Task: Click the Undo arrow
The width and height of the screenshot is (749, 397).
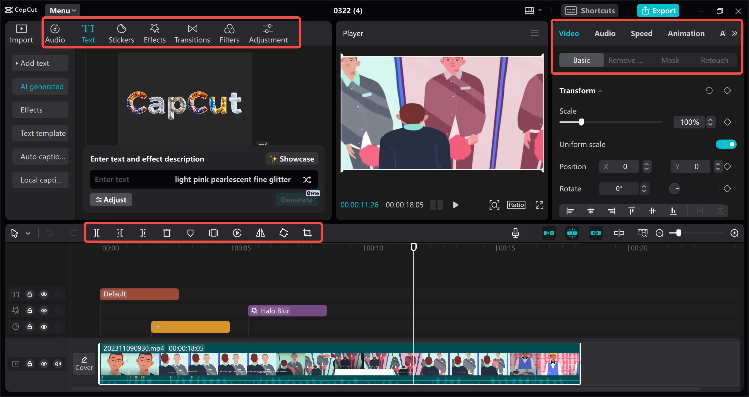Action: coord(50,233)
